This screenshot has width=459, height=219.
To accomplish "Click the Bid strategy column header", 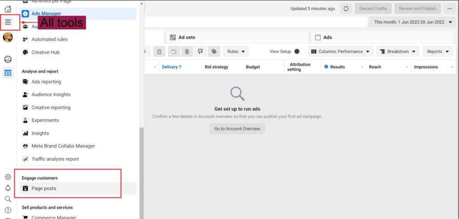I will [217, 67].
